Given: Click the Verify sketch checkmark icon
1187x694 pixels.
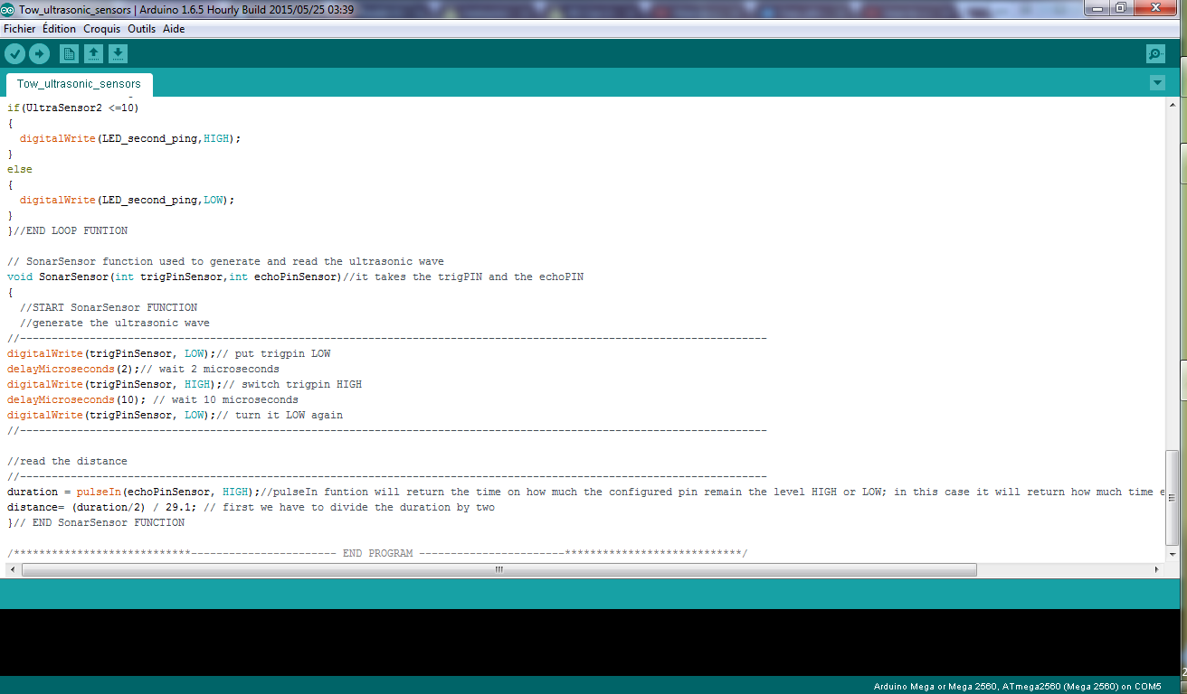Looking at the screenshot, I should [14, 53].
